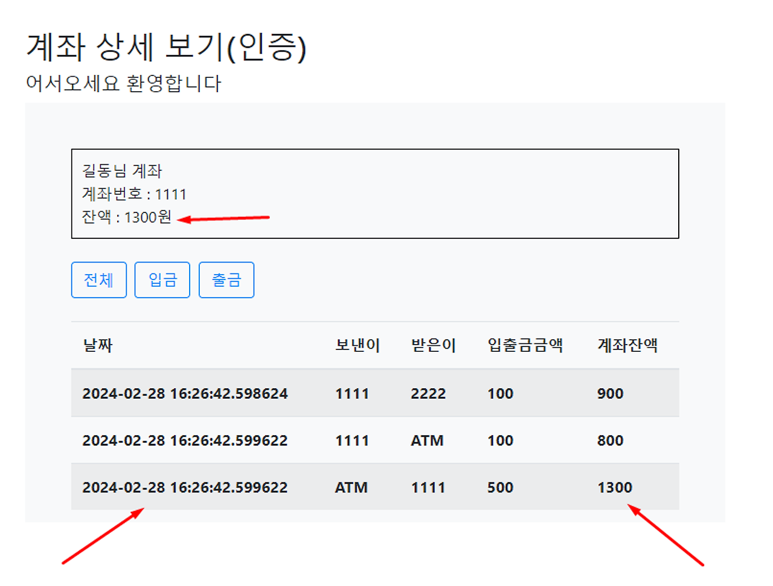Click the 계좌잔액 column header
This screenshot has width=773, height=586.
627,345
